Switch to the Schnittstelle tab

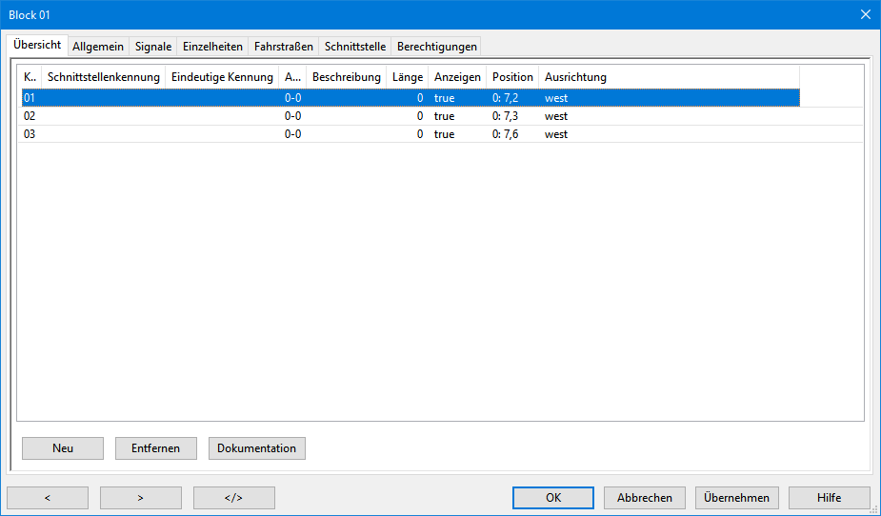[354, 46]
